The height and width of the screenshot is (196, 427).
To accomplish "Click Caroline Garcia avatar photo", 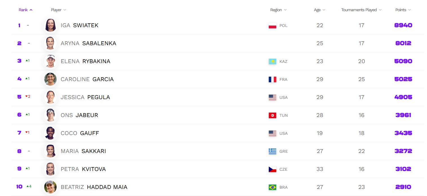I will [50, 79].
